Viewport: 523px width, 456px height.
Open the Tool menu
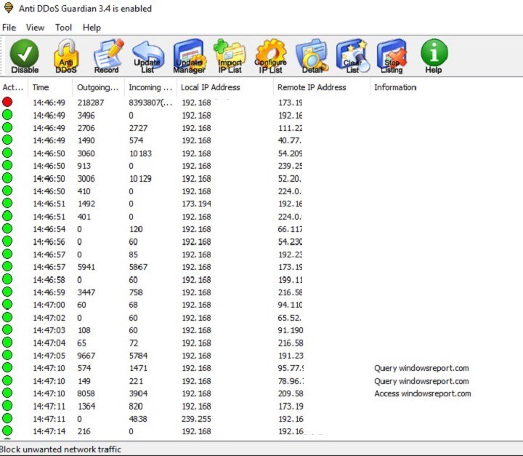pyautogui.click(x=63, y=28)
